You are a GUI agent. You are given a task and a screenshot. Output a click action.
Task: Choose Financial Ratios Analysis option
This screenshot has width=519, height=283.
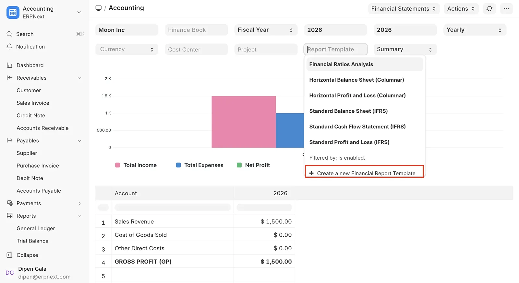[341, 64]
